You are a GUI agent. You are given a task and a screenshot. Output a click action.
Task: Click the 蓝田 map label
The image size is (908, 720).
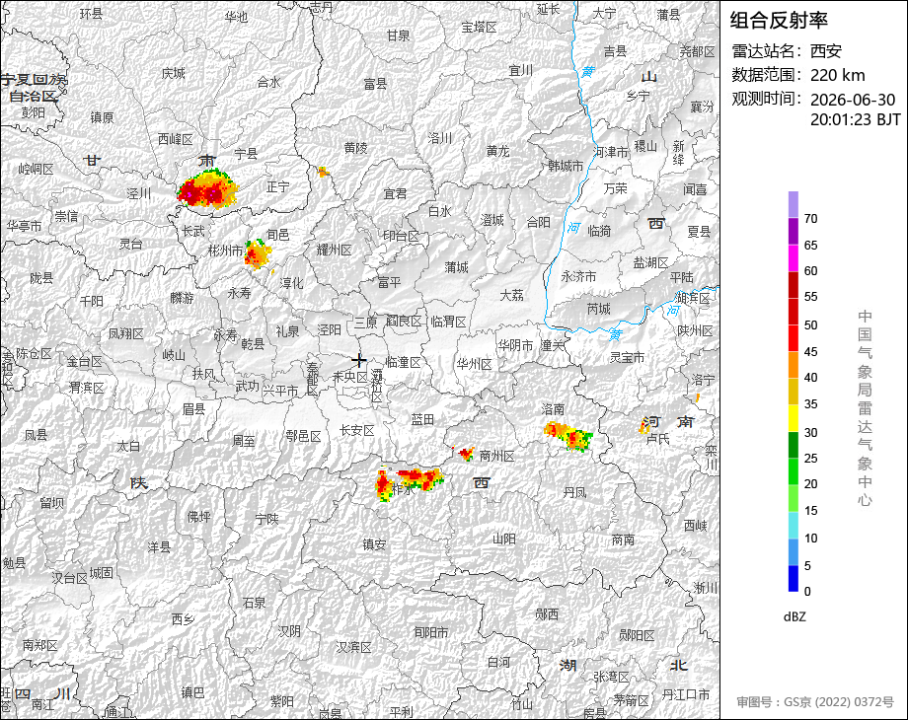422,419
